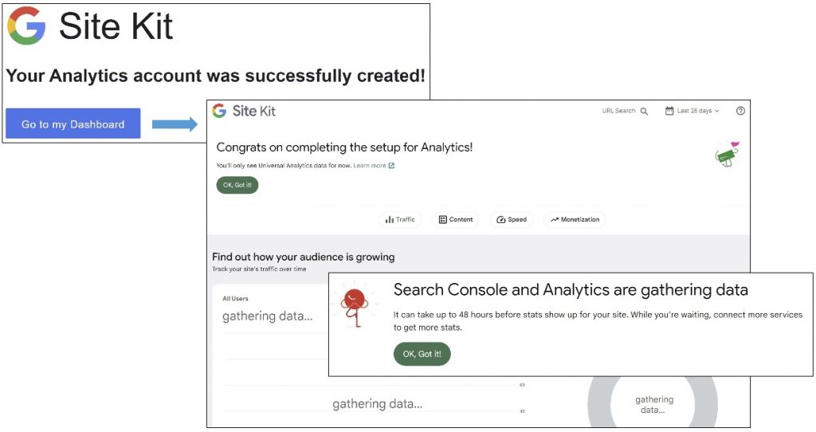Click the small Site Kit Google logo
Image resolution: width=816 pixels, height=432 pixels.
coord(219,111)
